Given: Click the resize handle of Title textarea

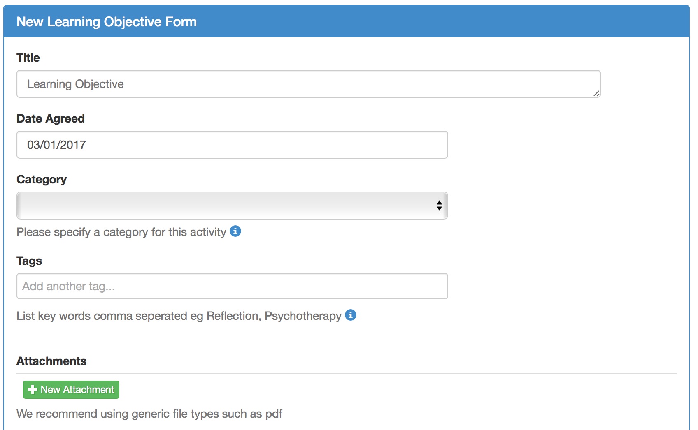Looking at the screenshot, I should [596, 93].
